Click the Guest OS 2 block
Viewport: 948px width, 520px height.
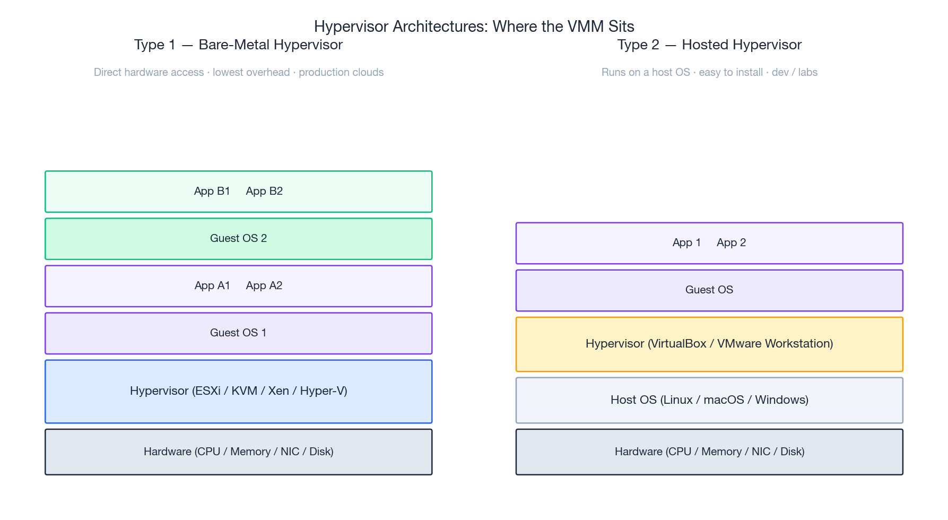pos(238,238)
